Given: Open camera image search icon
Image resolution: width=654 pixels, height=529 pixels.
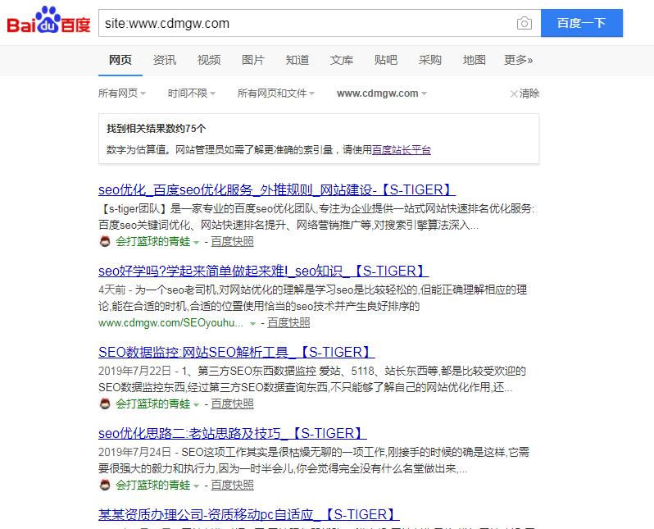Looking at the screenshot, I should pos(524,23).
